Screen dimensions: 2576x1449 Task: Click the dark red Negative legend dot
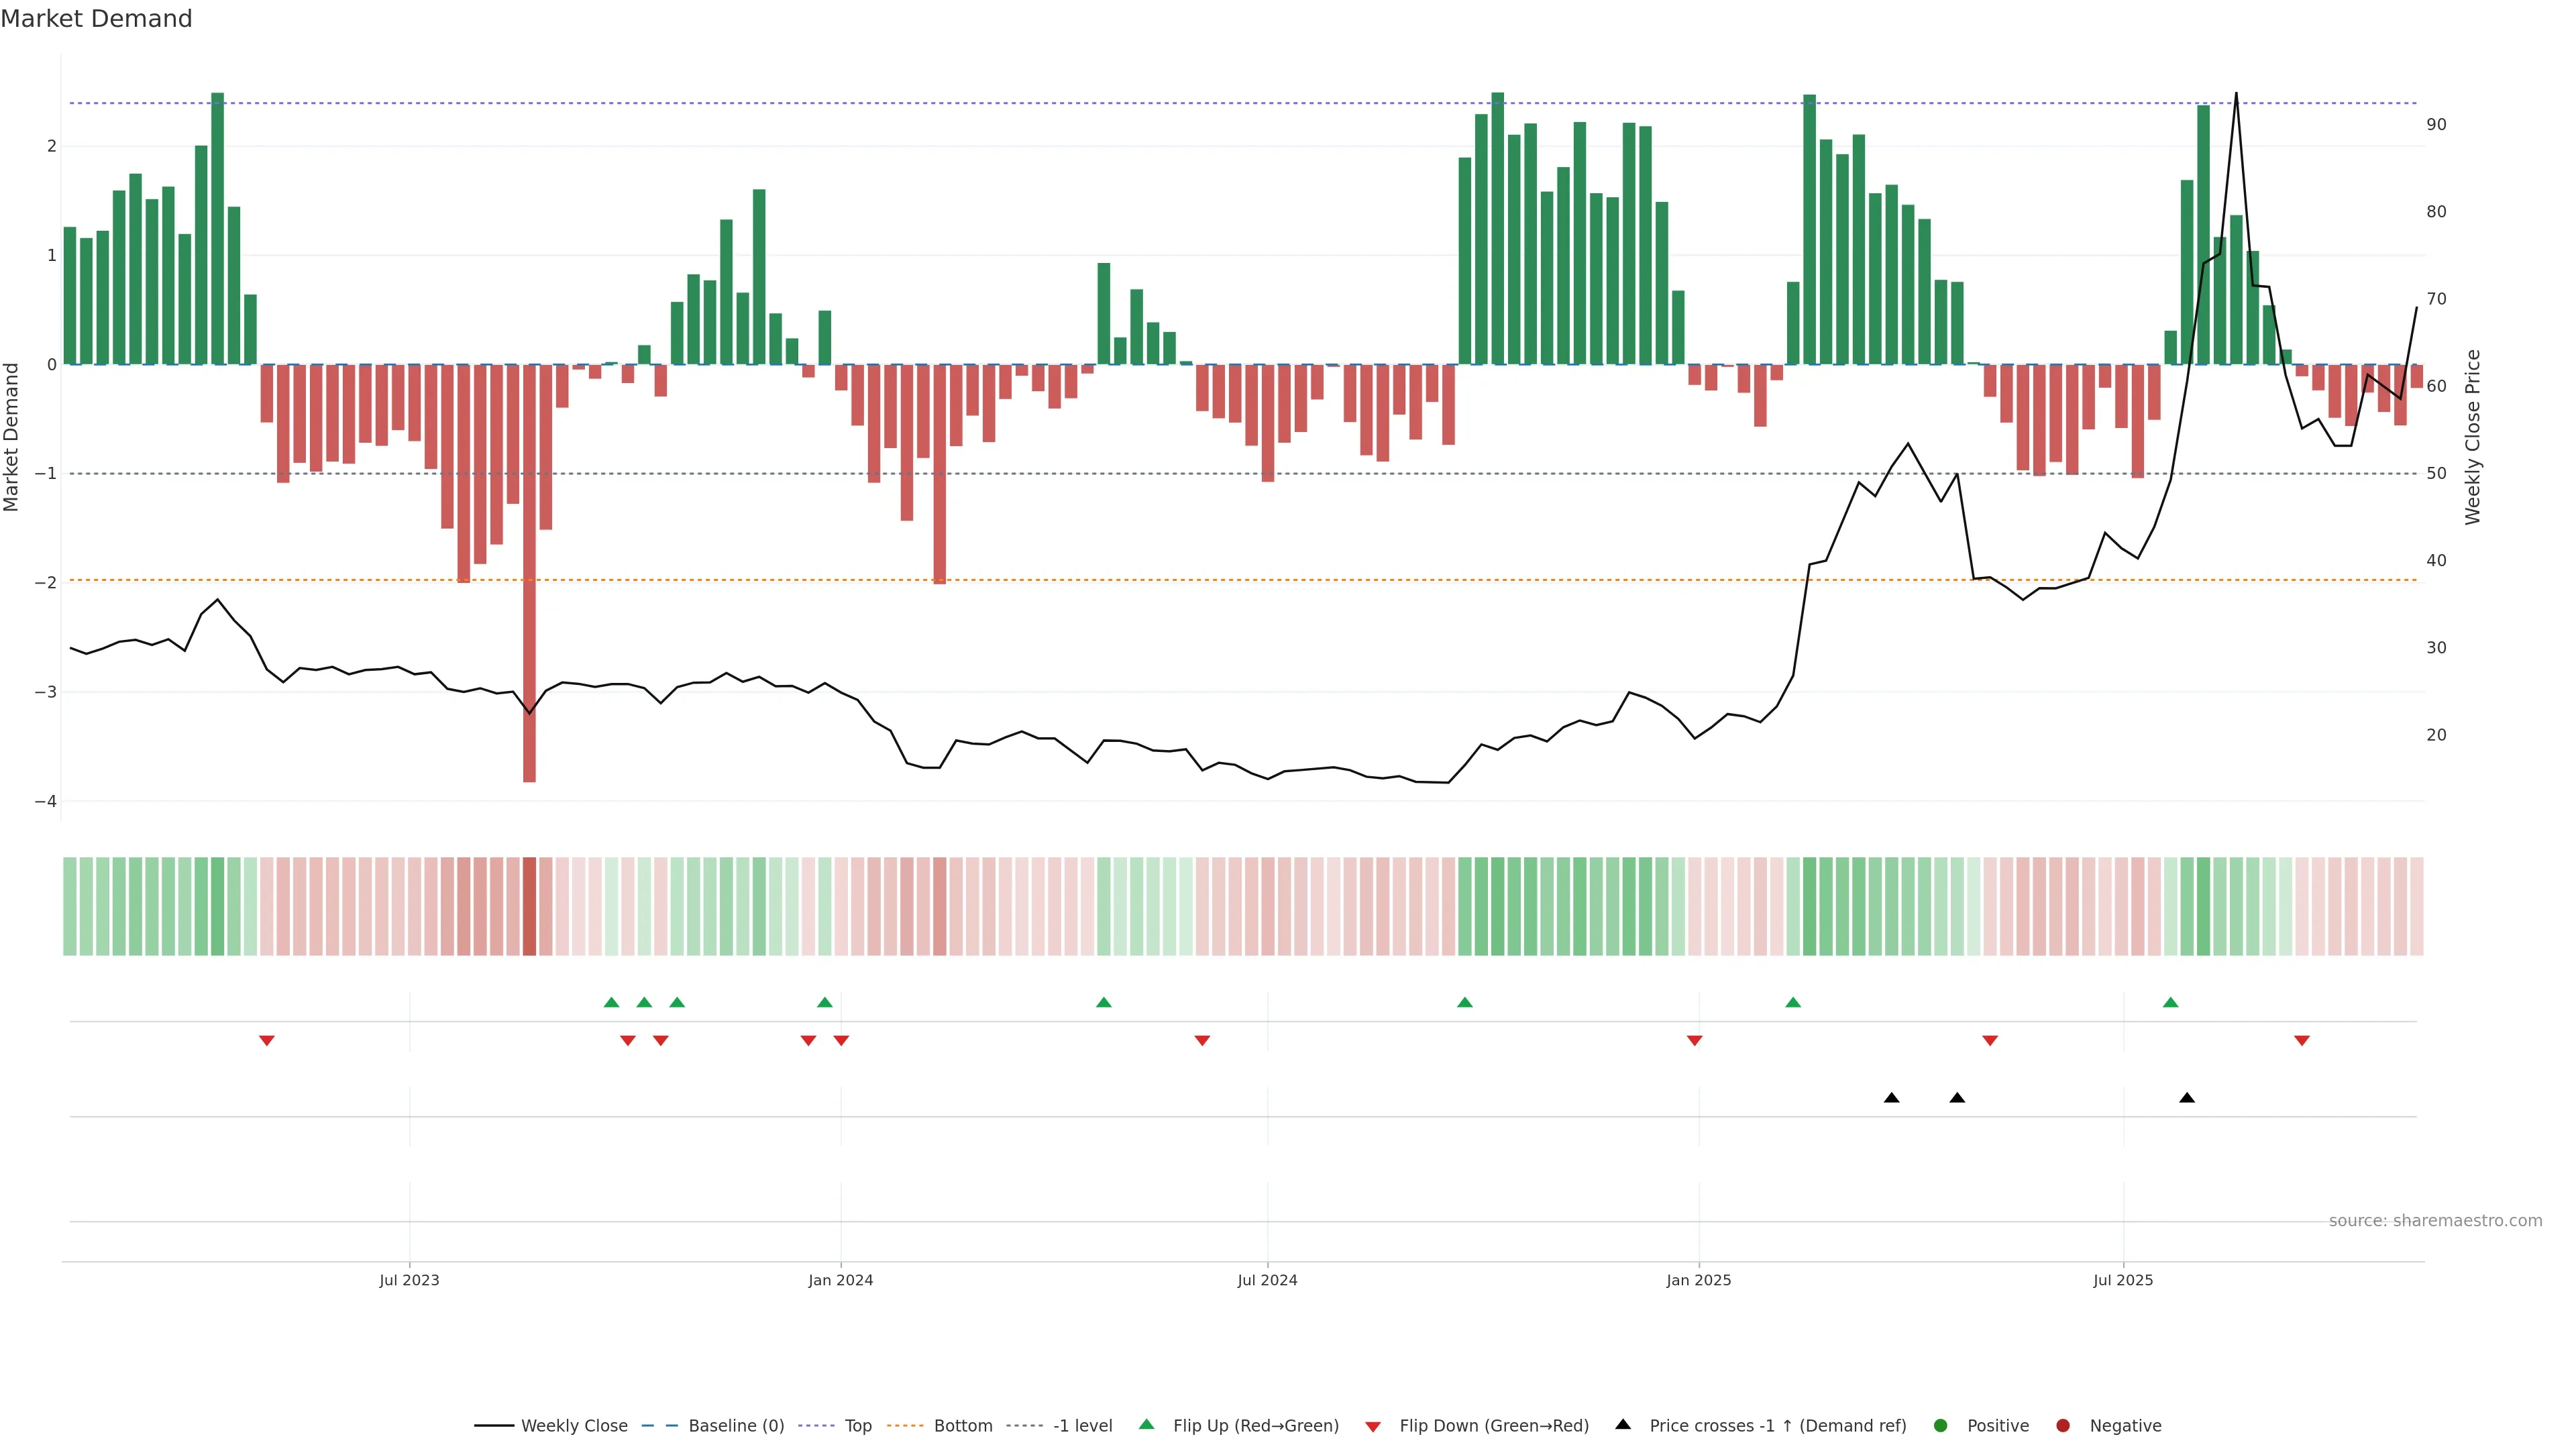tap(2063, 1425)
